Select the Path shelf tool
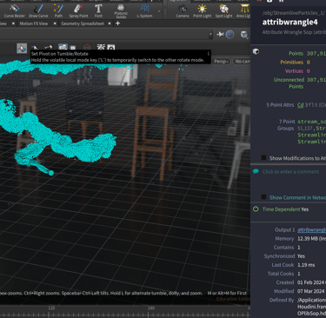This screenshot has width=326, height=318. point(58,10)
